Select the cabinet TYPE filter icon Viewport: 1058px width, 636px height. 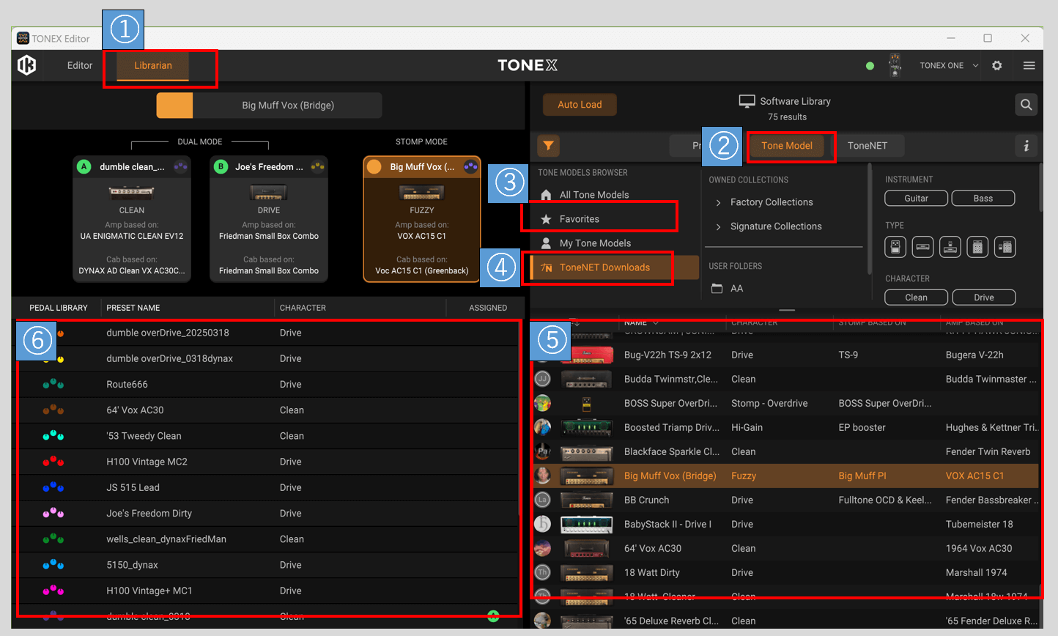977,247
